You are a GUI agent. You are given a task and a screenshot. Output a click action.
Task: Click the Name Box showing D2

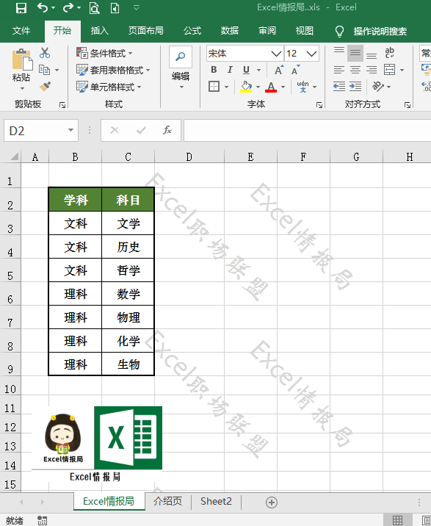click(x=41, y=130)
